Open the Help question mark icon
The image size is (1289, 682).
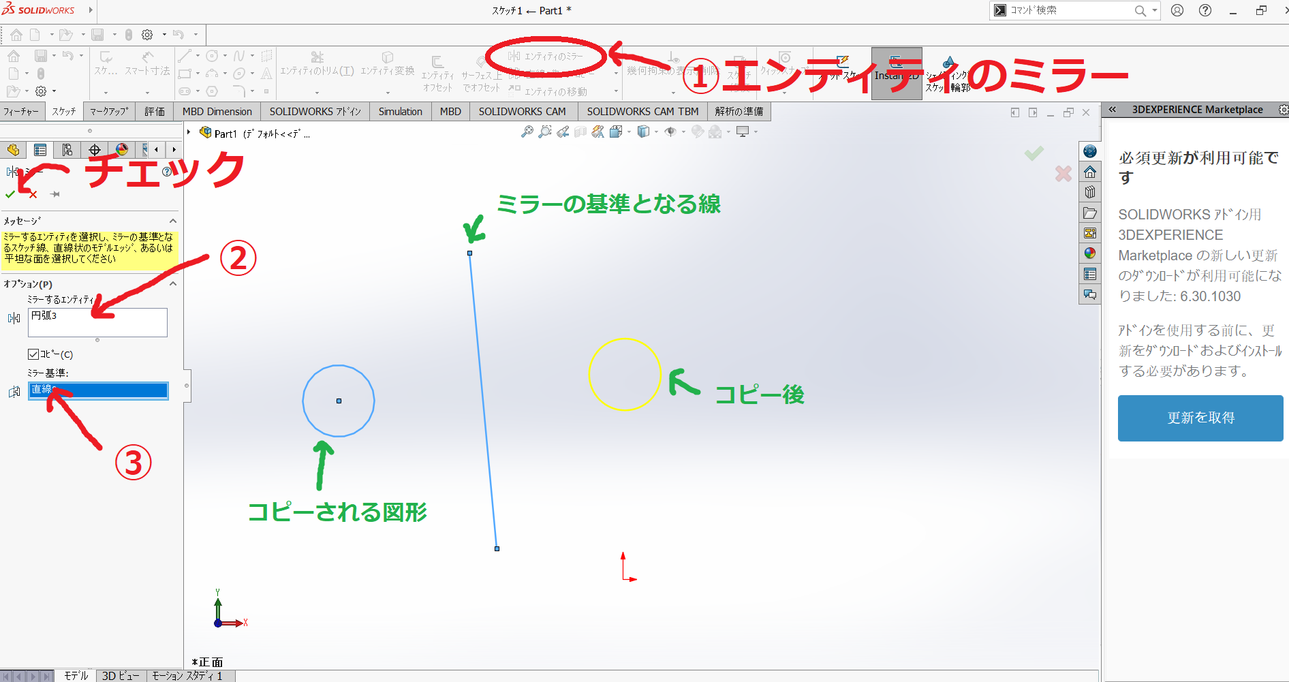pyautogui.click(x=1205, y=10)
